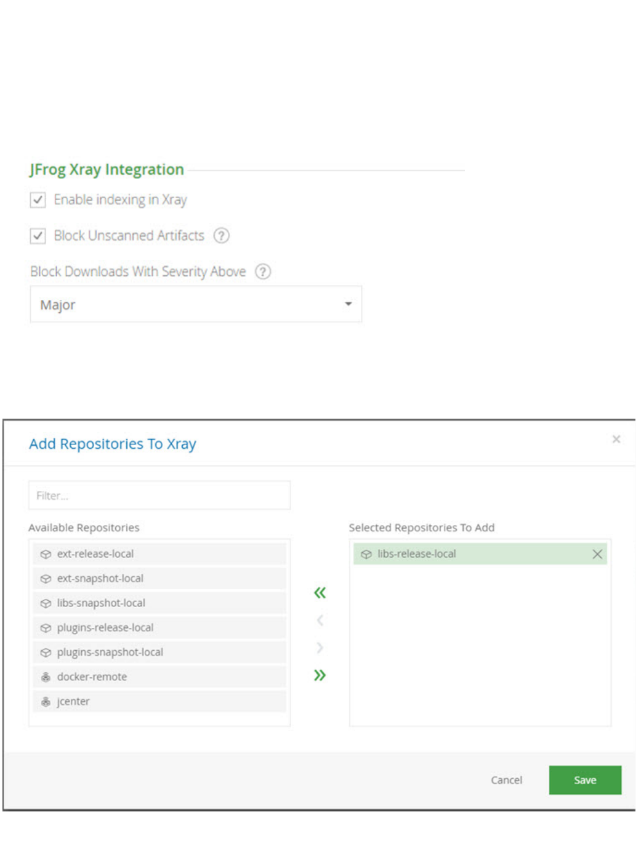The width and height of the screenshot is (636, 857).
Task: Click the single left chevron arrow
Action: (320, 620)
